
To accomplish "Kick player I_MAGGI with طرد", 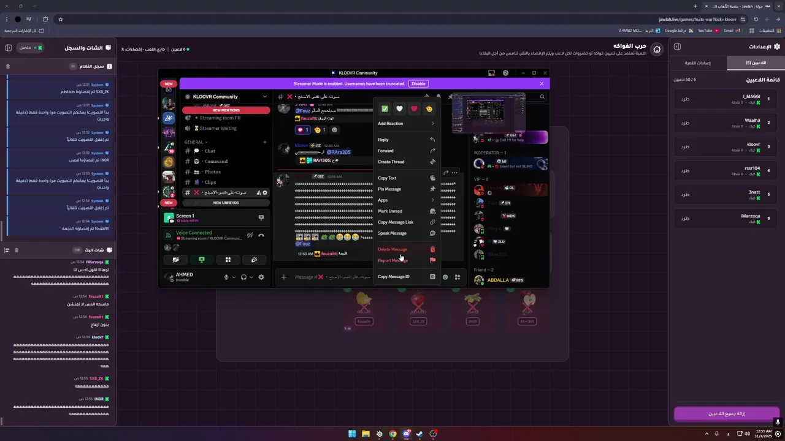I will click(x=685, y=99).
